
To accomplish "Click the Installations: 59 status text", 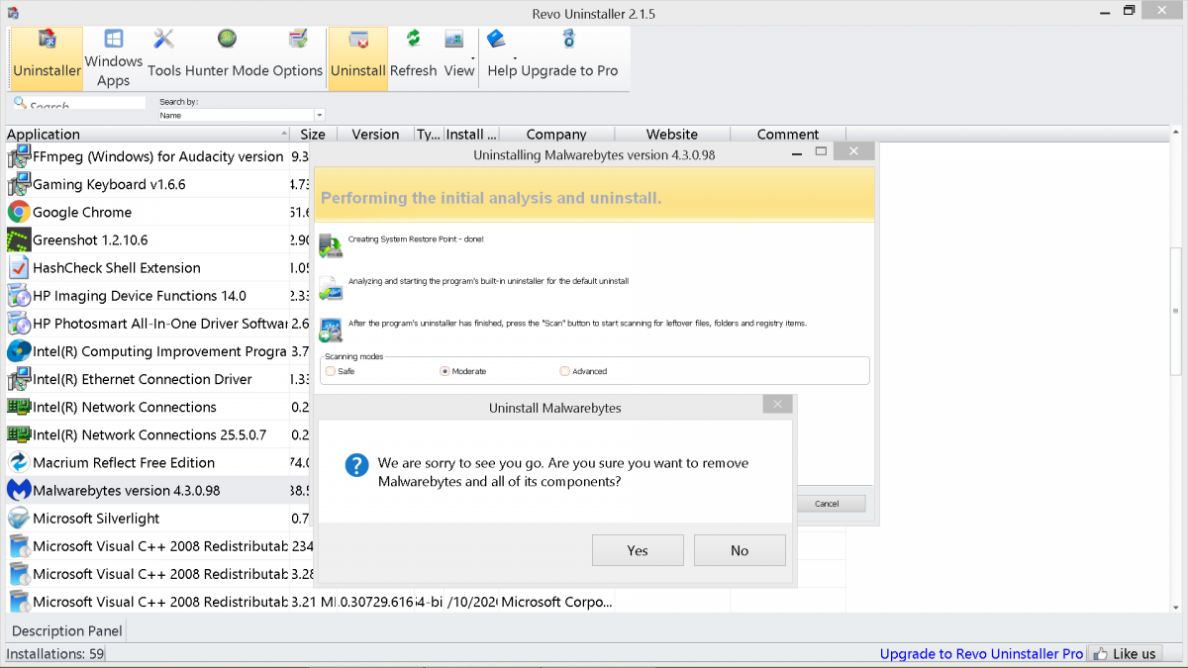I will 54,653.
